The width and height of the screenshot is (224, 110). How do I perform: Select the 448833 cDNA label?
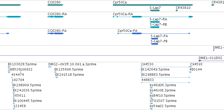point(148,80)
